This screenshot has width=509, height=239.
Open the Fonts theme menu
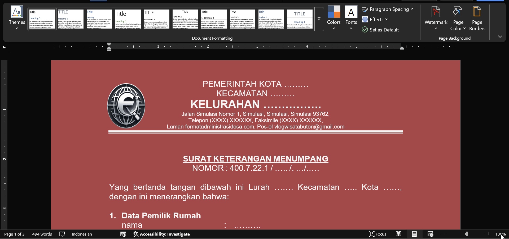351,18
